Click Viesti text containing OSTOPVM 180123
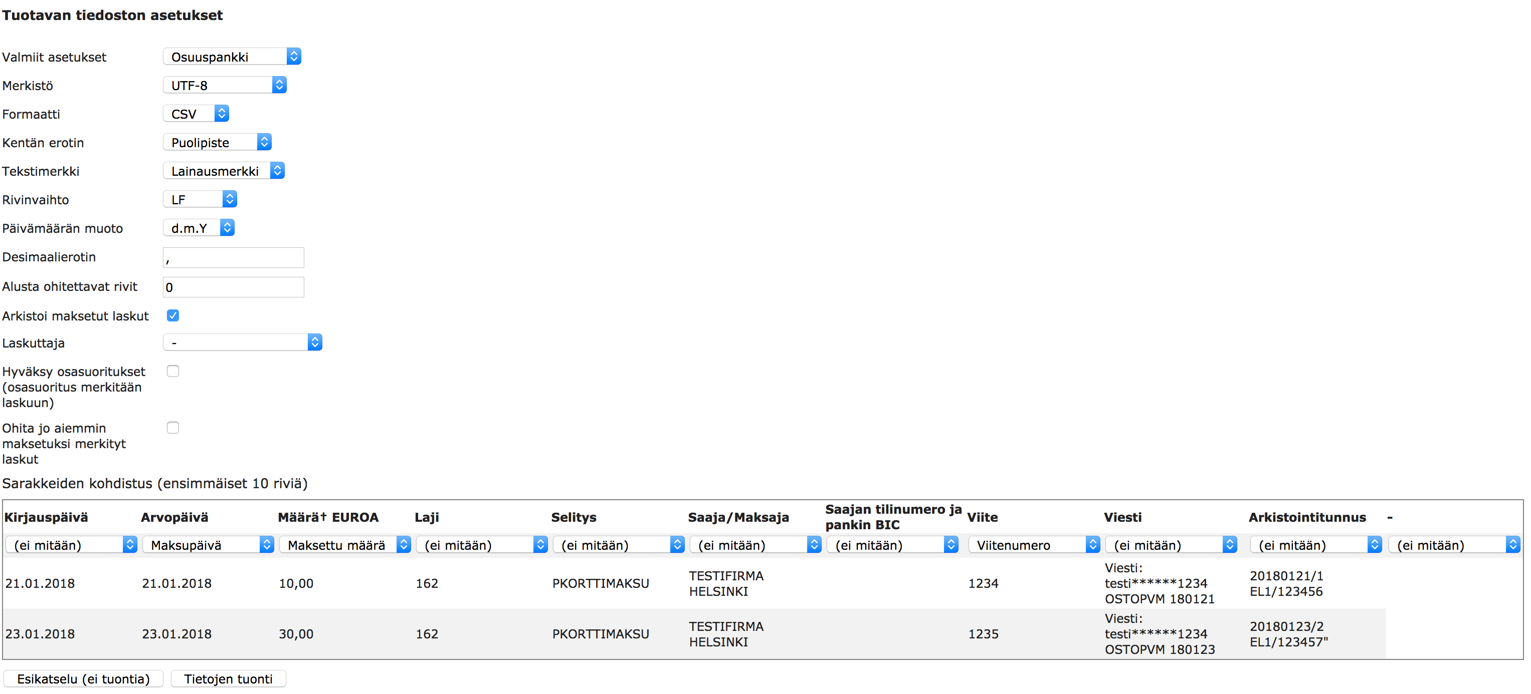 point(1160,634)
